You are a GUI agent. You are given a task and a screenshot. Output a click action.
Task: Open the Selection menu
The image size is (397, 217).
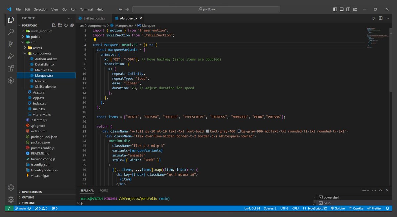(x=41, y=9)
